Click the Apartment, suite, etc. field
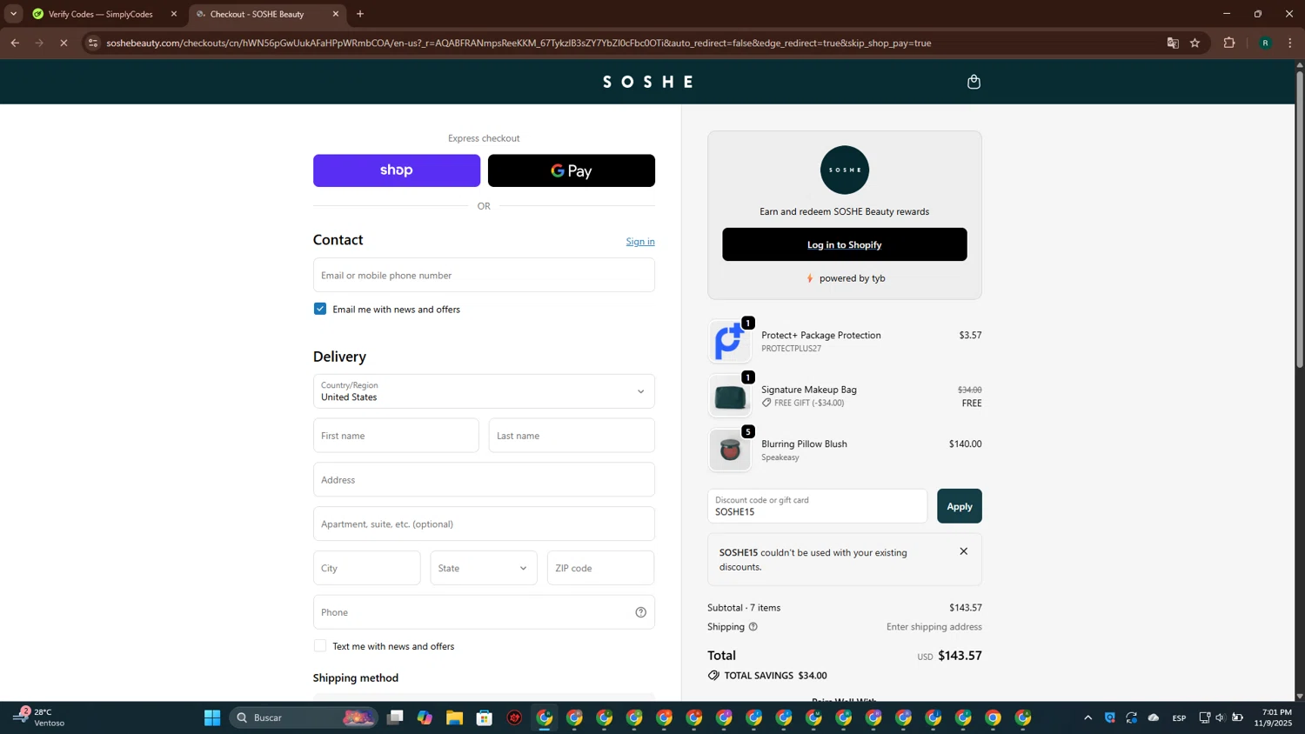The height and width of the screenshot is (734, 1305). coord(484,524)
